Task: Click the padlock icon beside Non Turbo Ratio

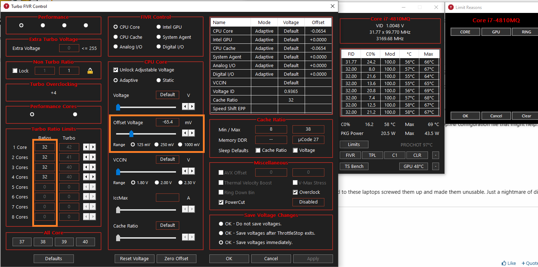Action: pyautogui.click(x=90, y=71)
